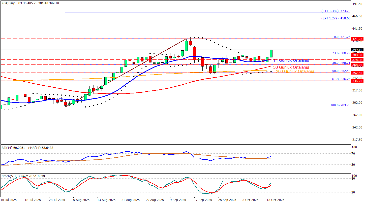Select the 50.0- 352.48 Fibonacci label
This screenshot has height=203, width=365.
tap(341, 71)
